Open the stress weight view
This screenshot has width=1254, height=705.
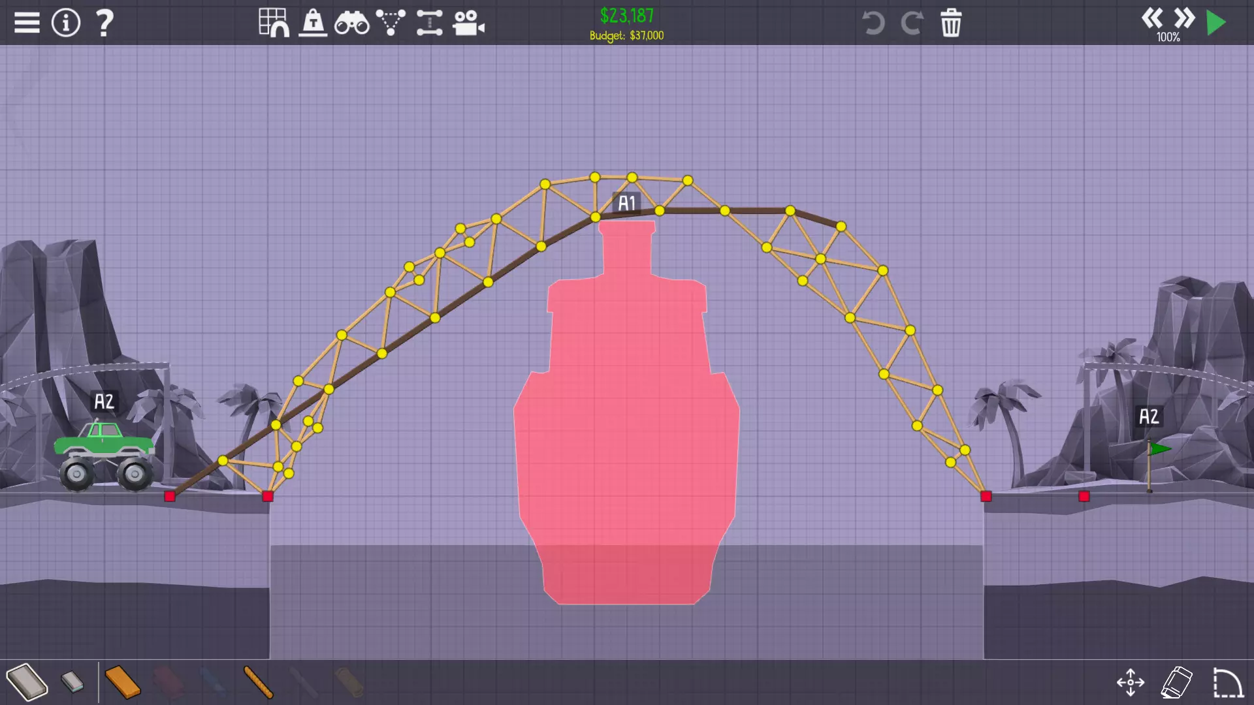pyautogui.click(x=313, y=23)
